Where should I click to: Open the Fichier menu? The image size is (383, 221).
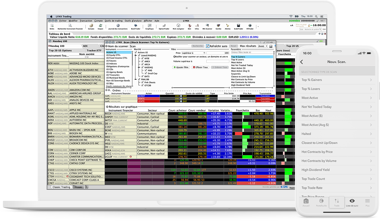coord(63,21)
